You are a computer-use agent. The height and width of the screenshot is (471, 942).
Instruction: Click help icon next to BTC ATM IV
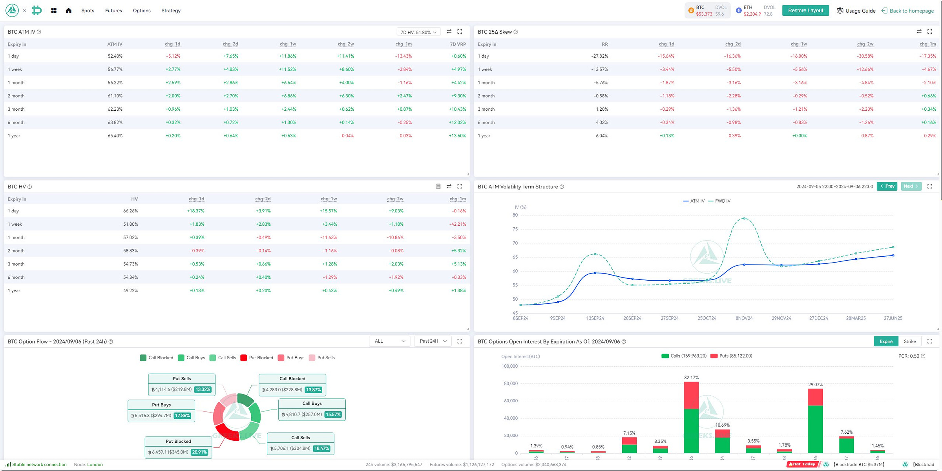click(39, 32)
